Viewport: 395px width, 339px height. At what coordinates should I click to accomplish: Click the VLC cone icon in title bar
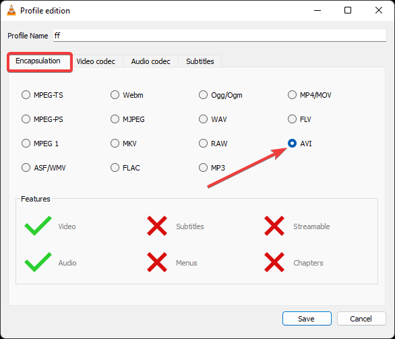tap(11, 10)
